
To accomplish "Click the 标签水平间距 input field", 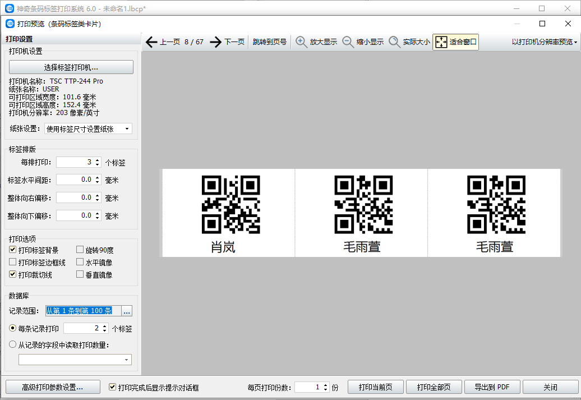I will click(75, 180).
